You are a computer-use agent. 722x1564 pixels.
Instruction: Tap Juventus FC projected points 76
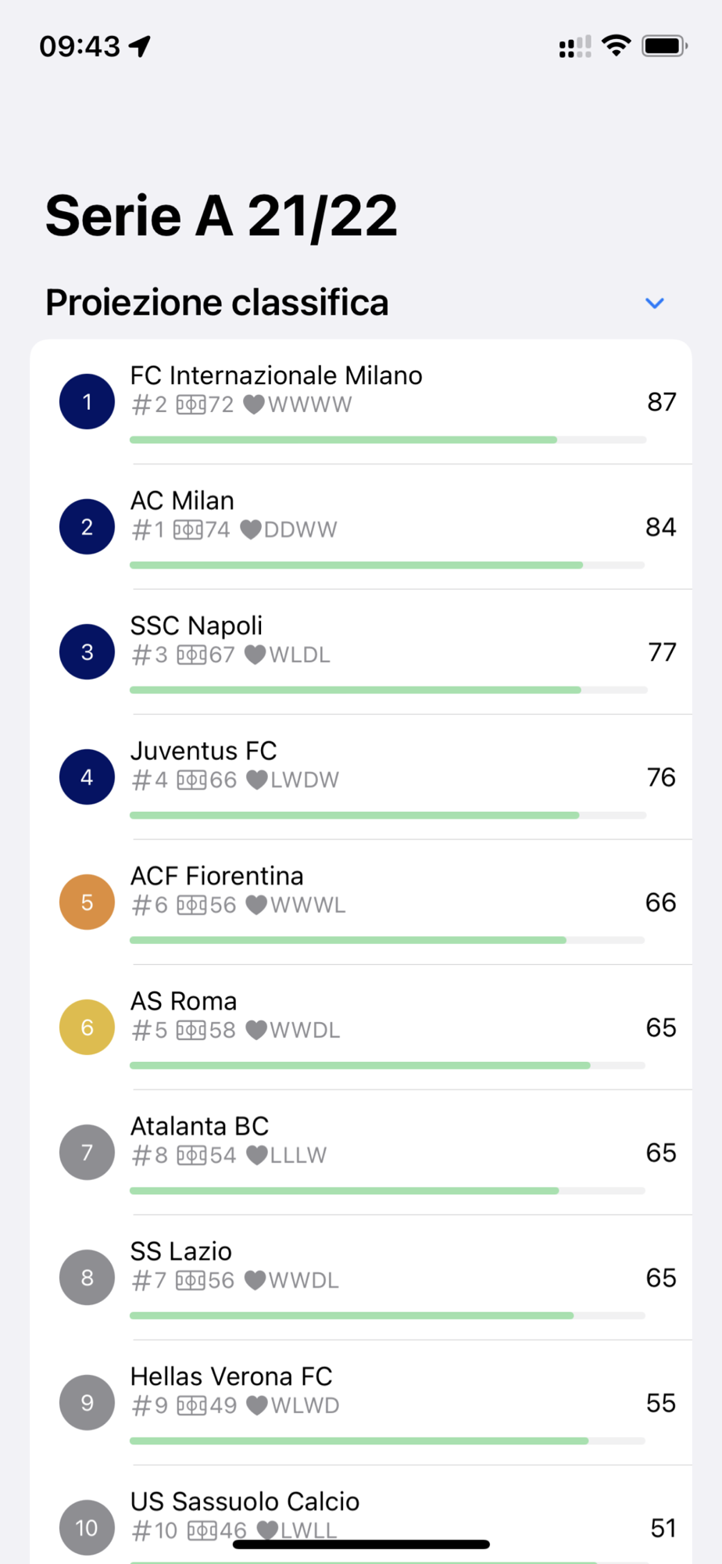661,777
